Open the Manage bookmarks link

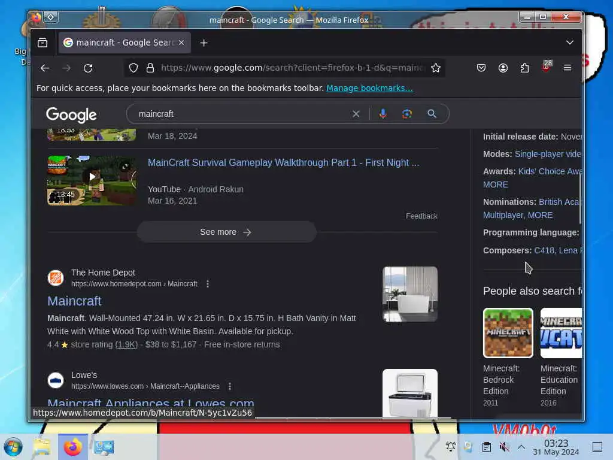tap(369, 88)
